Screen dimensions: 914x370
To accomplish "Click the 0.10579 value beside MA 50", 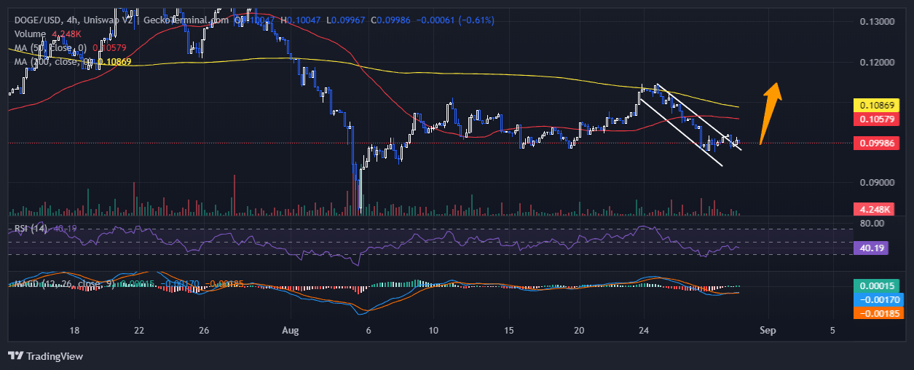I will pos(109,48).
